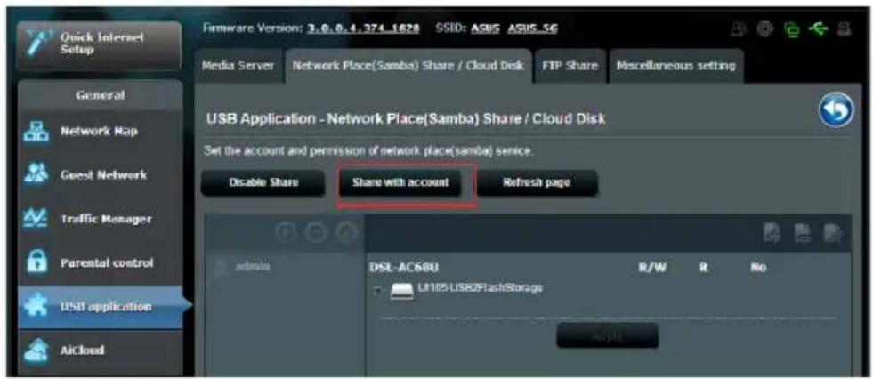The width and height of the screenshot is (873, 379).
Task: Click the USB2FlashStorage drive icon
Action: pos(401,291)
